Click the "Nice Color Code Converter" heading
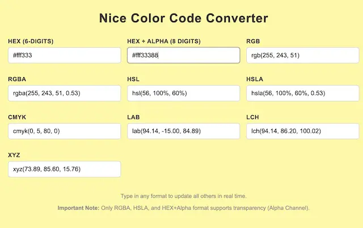363x228 pixels. (x=183, y=18)
